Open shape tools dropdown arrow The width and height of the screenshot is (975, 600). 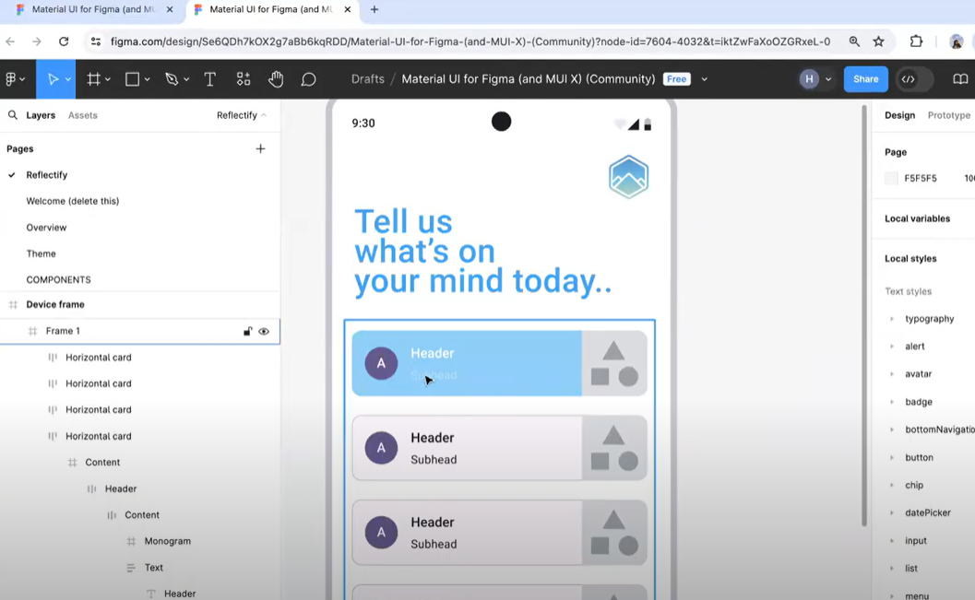tap(148, 79)
